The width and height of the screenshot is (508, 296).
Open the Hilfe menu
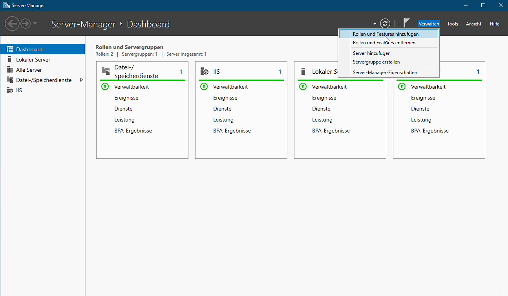tap(495, 24)
